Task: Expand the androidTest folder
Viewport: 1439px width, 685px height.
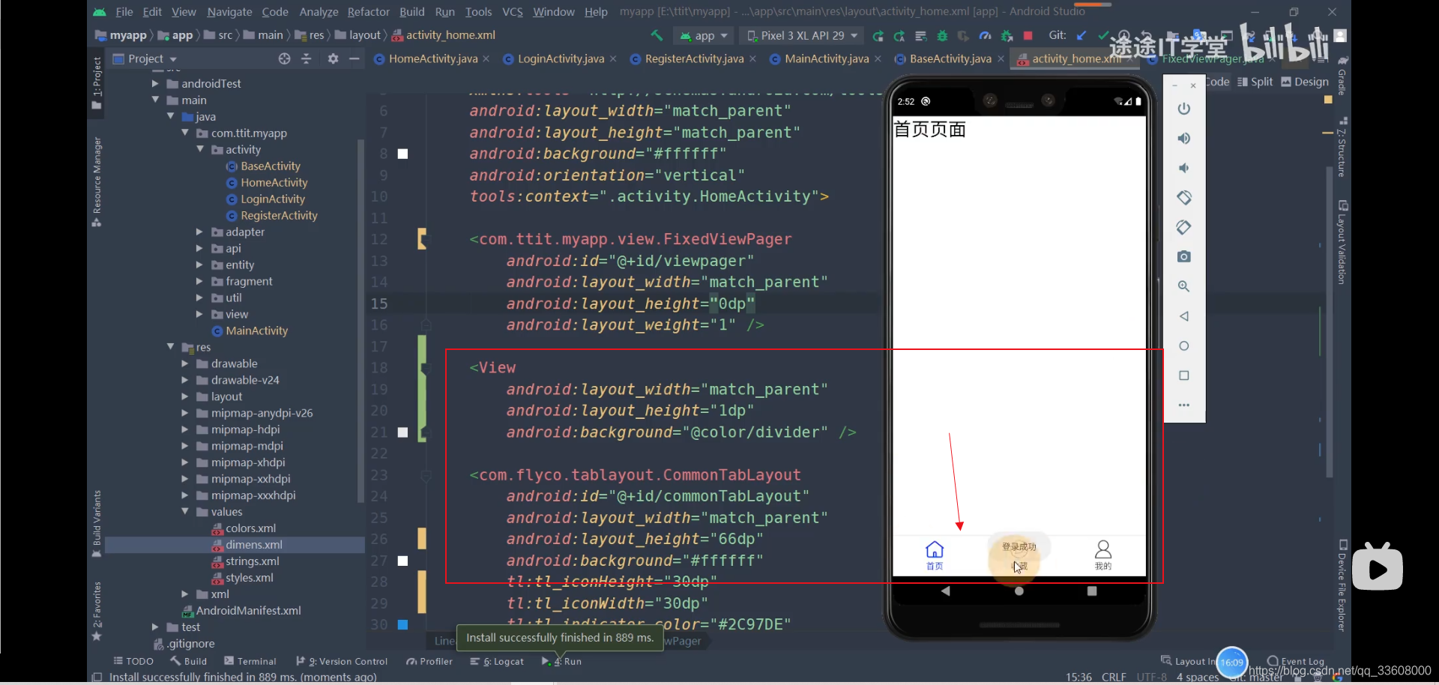Action: coord(155,83)
